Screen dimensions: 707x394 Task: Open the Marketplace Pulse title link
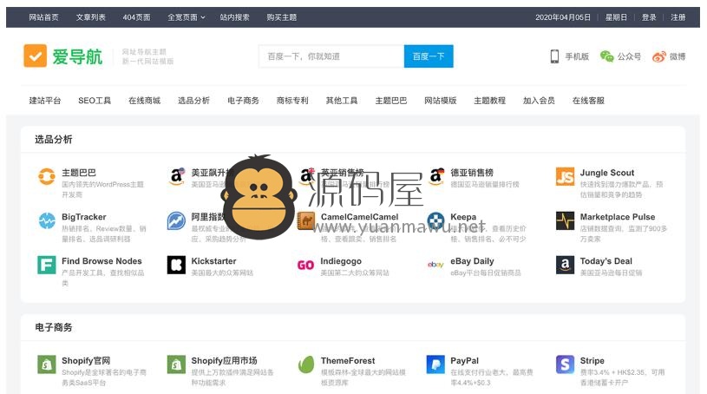[x=618, y=217]
